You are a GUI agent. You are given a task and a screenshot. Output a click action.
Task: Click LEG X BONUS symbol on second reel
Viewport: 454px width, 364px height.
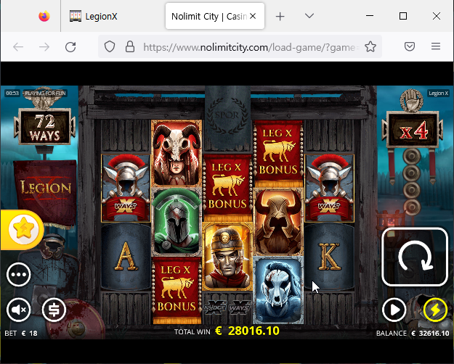177,290
